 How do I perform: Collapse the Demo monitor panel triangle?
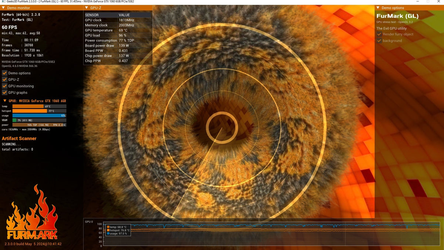tap(3, 8)
